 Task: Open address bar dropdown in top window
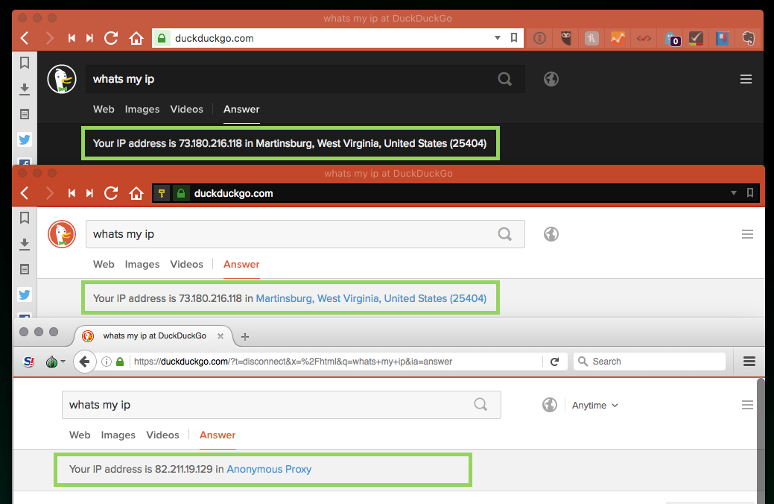(498, 38)
